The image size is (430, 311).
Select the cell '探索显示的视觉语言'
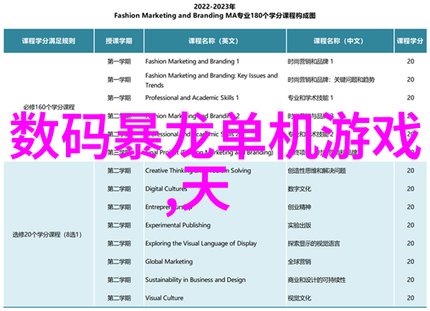click(313, 244)
